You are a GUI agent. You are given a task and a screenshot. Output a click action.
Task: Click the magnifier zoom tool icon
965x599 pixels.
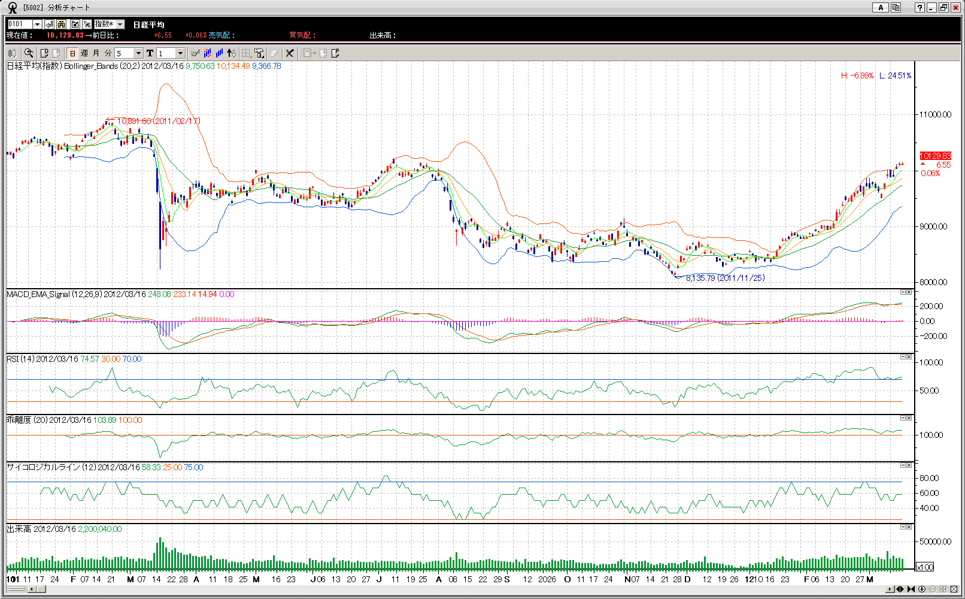tap(29, 53)
